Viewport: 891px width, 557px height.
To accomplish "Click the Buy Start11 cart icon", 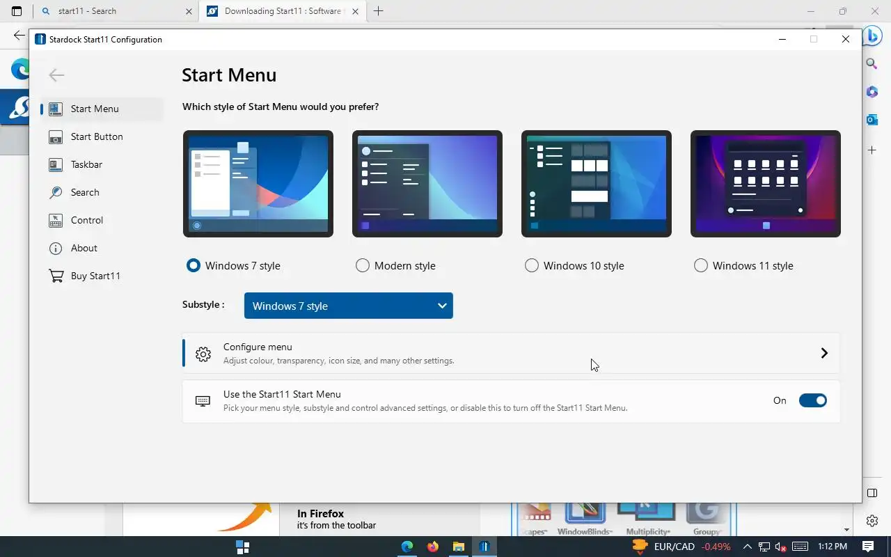I will (56, 276).
